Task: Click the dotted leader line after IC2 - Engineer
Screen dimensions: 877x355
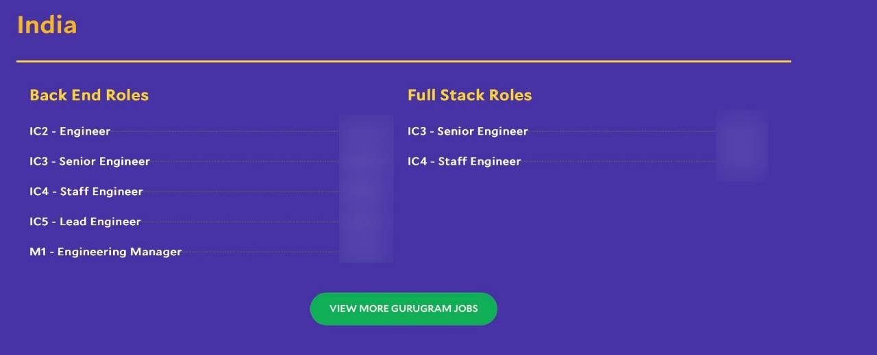Action: (x=225, y=131)
